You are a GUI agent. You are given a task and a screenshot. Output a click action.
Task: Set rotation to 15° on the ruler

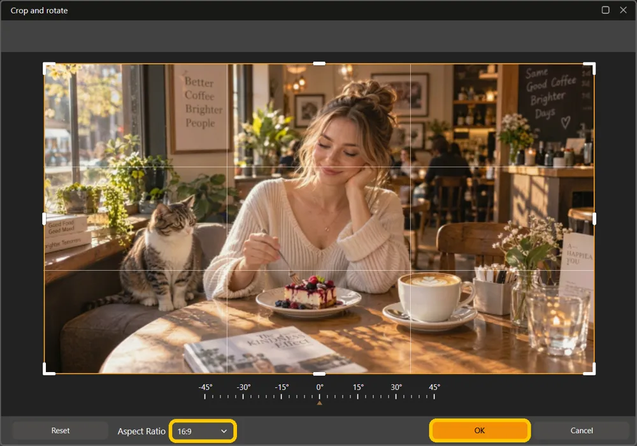pos(357,396)
